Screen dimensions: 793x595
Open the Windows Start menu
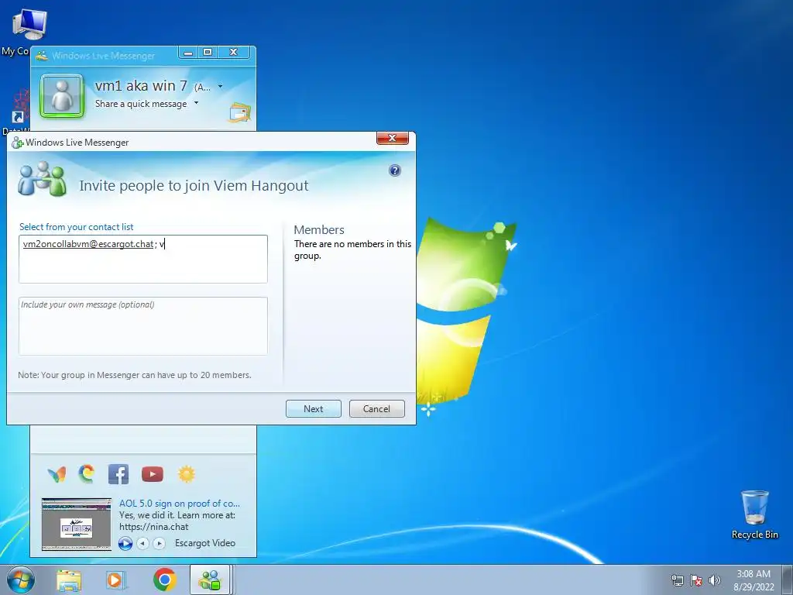coord(21,580)
